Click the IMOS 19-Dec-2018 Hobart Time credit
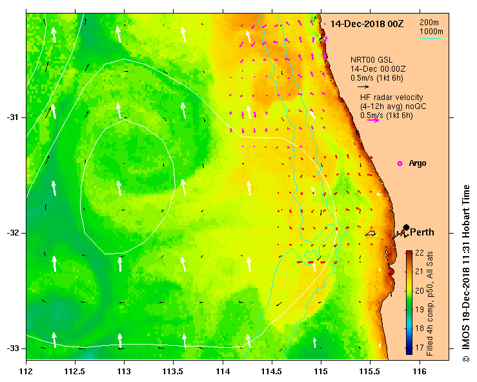The image size is (477, 382). [x=466, y=274]
